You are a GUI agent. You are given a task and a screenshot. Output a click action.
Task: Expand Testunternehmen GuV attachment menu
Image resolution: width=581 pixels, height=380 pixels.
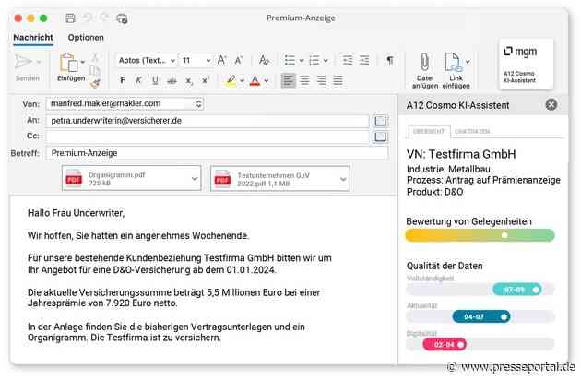(x=343, y=179)
